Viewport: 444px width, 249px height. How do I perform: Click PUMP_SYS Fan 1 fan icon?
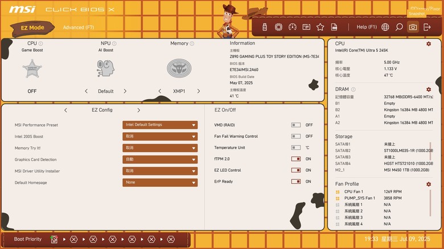(x=338, y=199)
